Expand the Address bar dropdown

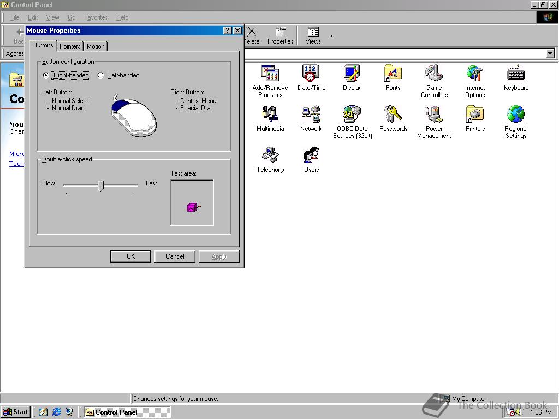pos(550,53)
